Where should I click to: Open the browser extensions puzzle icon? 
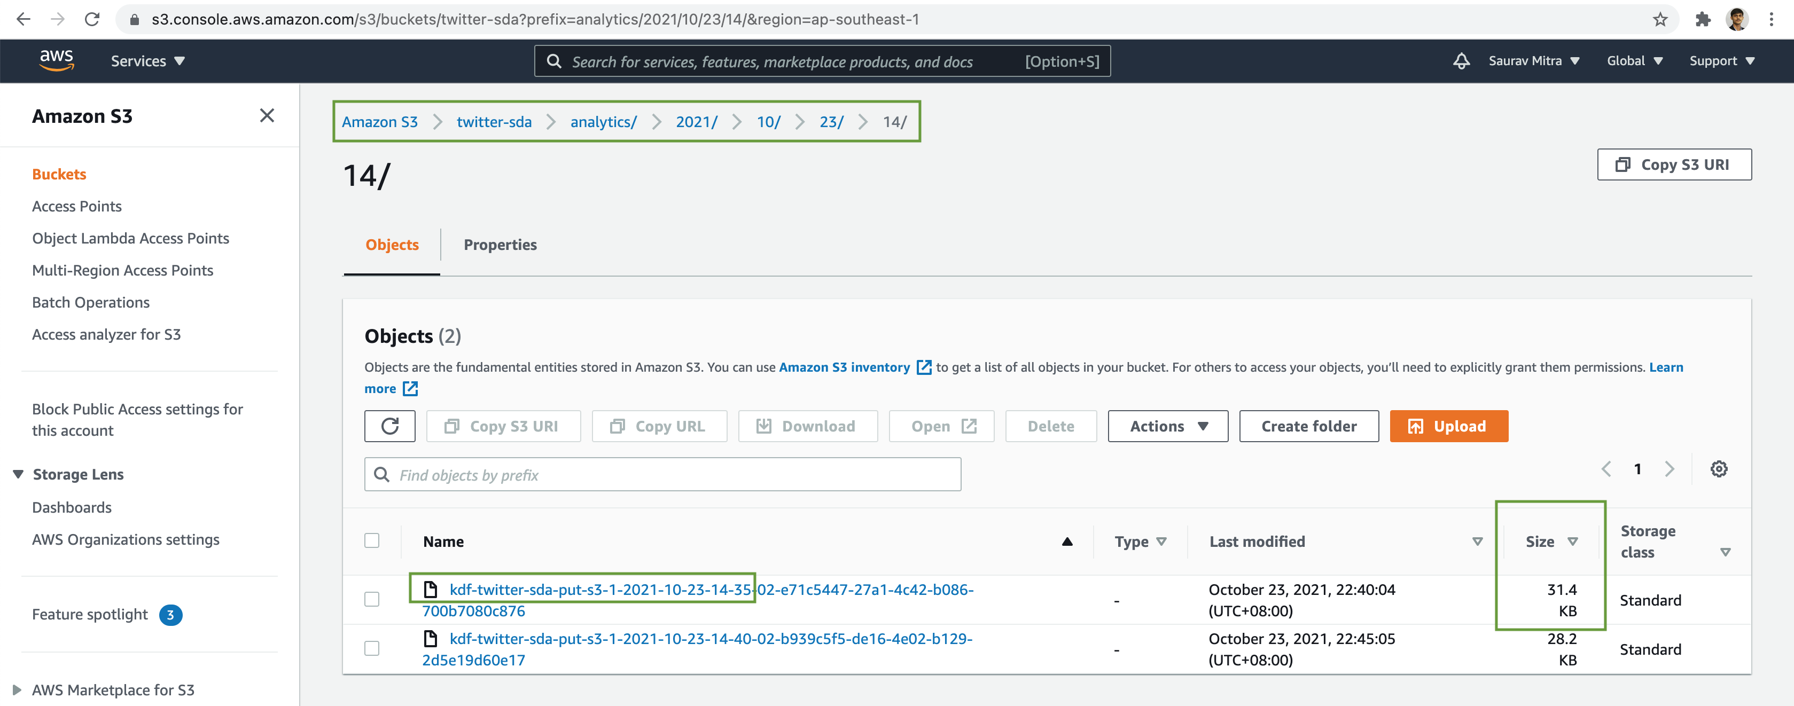point(1703,19)
